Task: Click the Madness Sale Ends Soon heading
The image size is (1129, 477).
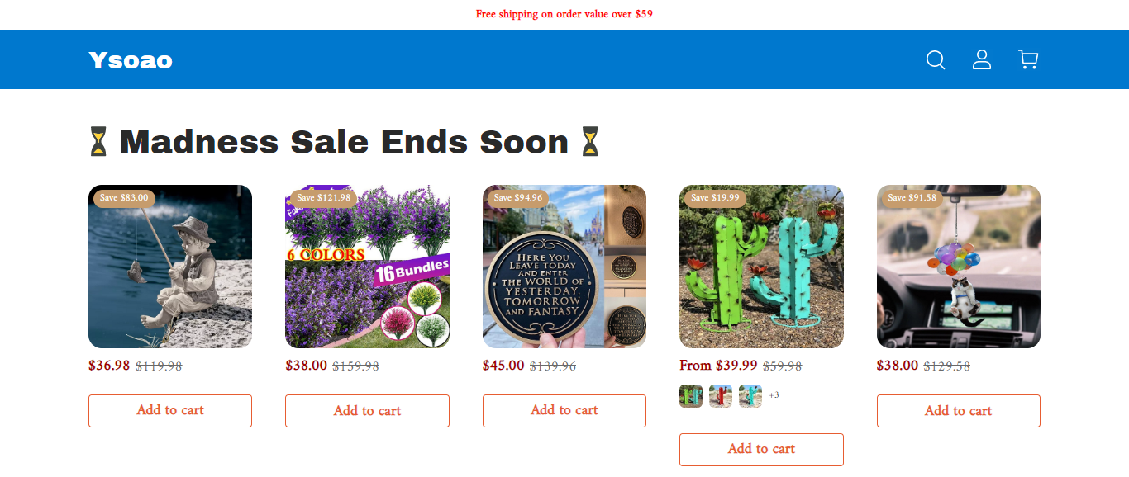Action: point(344,142)
